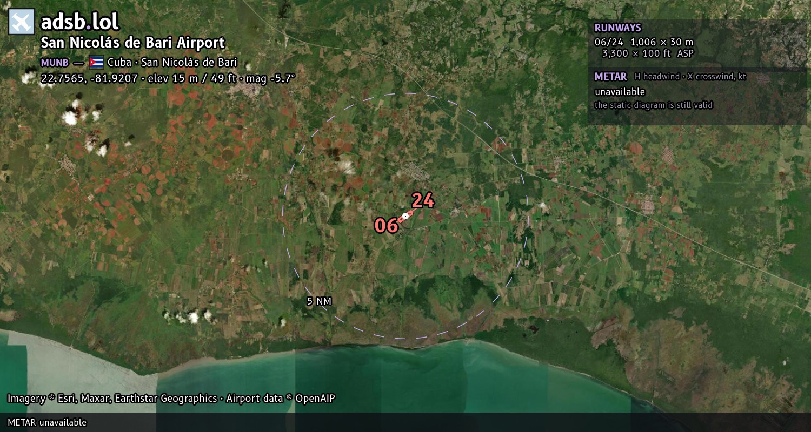Image resolution: width=811 pixels, height=432 pixels.
Task: Click the Cuba flag icon
Action: (x=96, y=62)
